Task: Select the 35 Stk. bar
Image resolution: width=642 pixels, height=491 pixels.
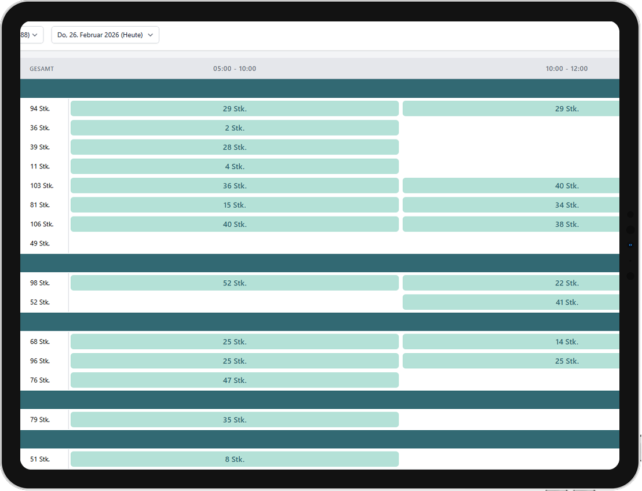Action: pos(235,419)
